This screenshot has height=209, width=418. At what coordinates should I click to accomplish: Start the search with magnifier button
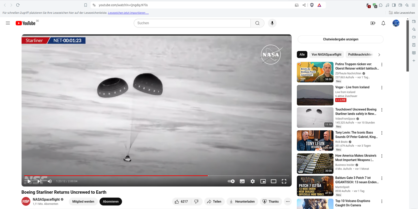tap(257, 23)
